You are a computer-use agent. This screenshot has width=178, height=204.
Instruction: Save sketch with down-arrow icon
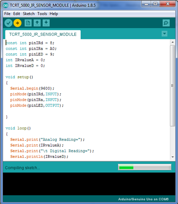[x=46, y=23]
